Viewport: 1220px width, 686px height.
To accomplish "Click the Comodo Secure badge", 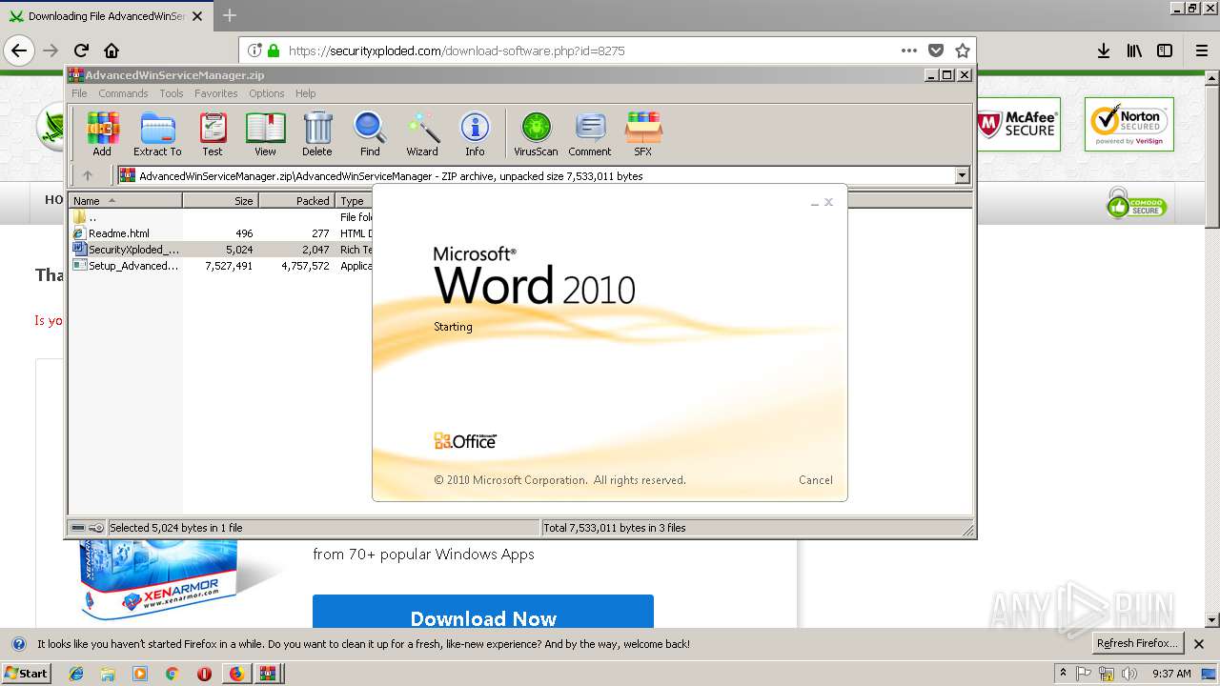I will (x=1136, y=203).
